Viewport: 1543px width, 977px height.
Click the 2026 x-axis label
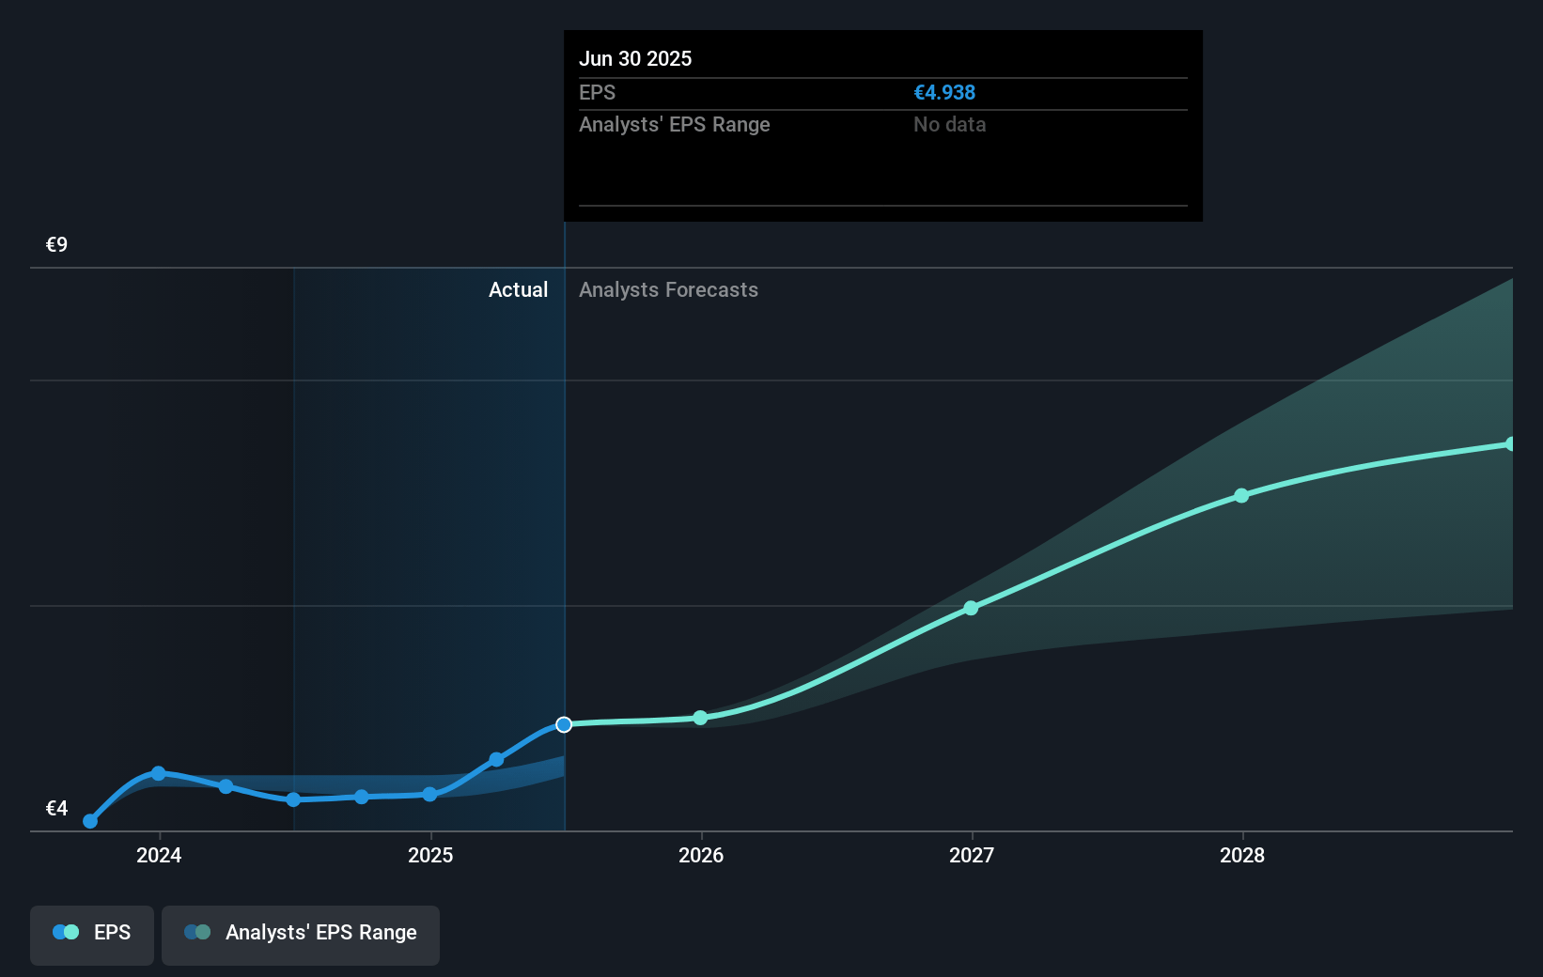point(701,855)
